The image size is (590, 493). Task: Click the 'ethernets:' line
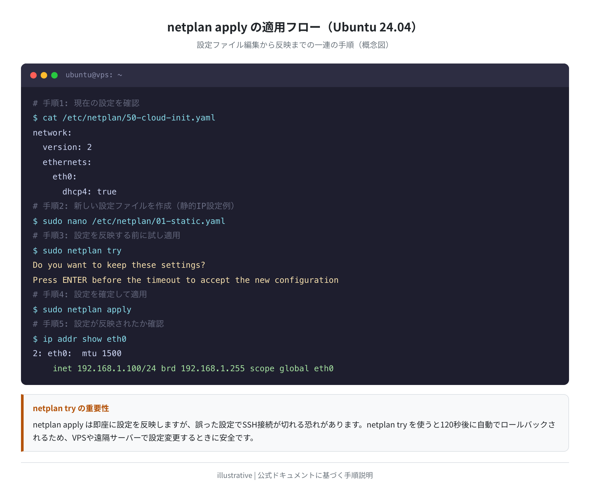(x=67, y=162)
